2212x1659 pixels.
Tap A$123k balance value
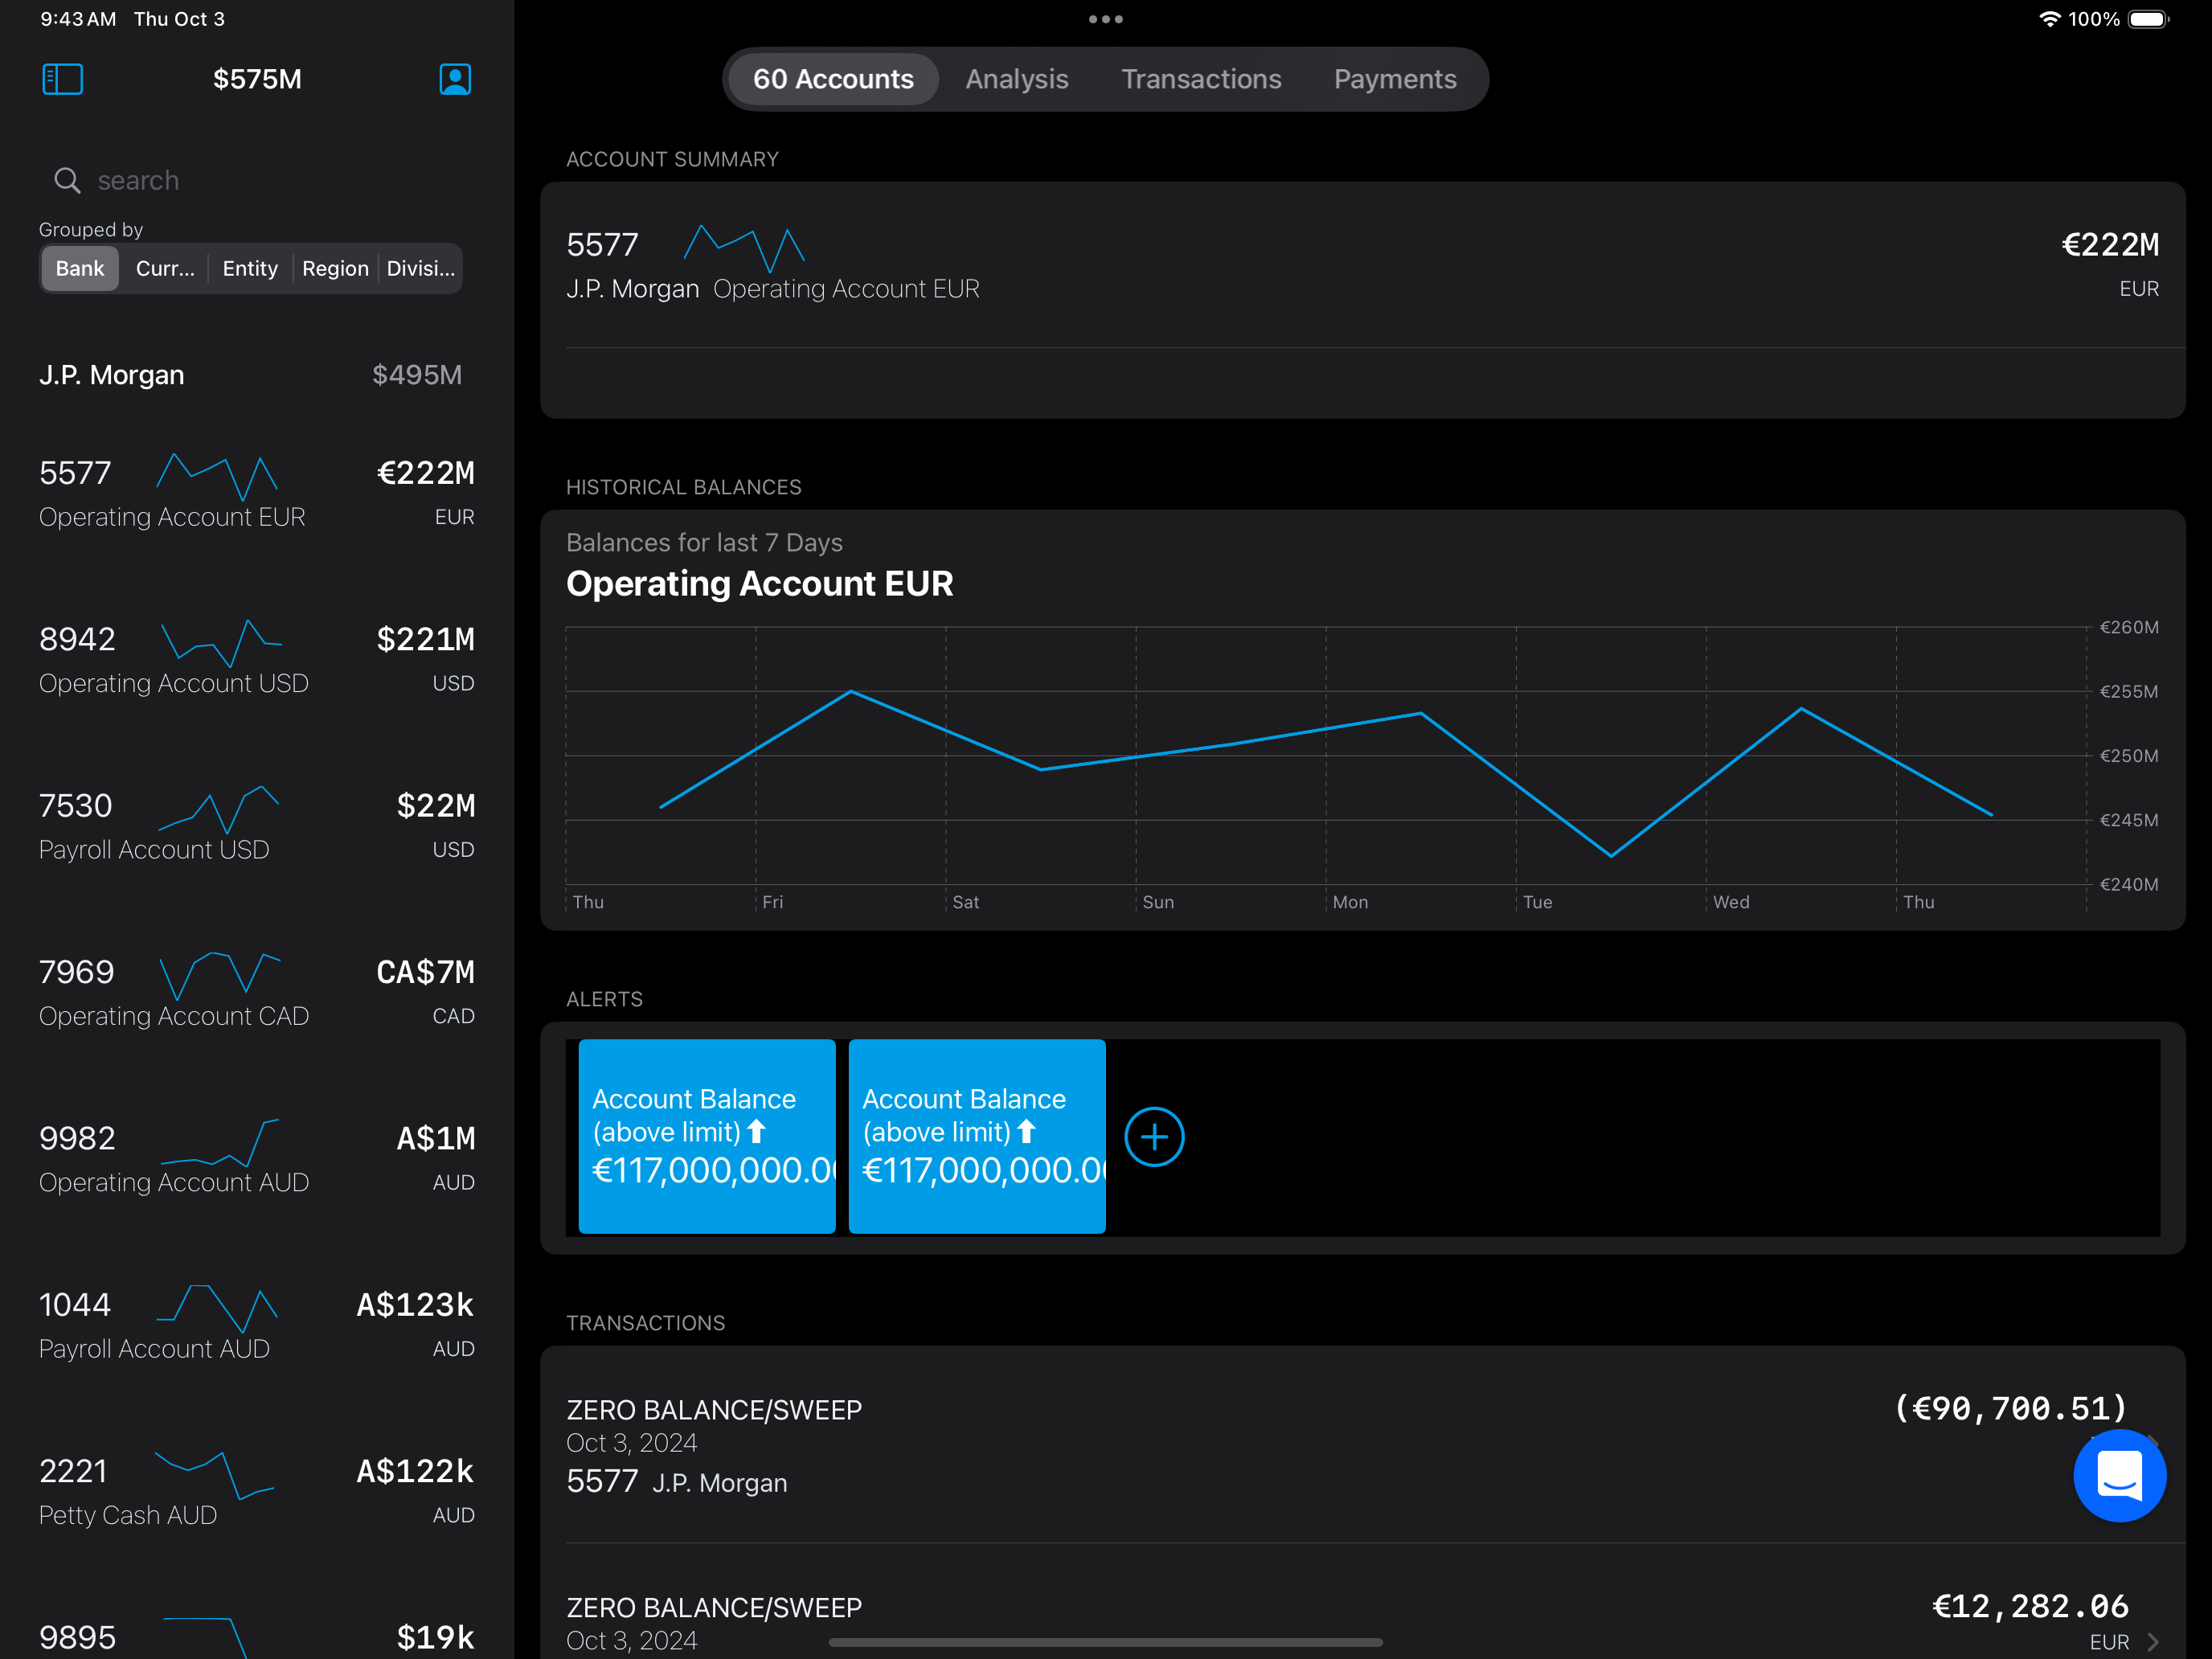point(415,1305)
